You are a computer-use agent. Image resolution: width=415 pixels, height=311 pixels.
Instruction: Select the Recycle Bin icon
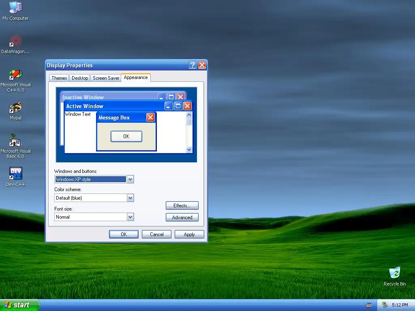click(x=395, y=276)
